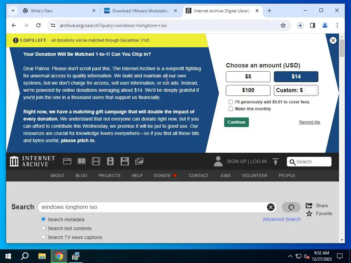Image resolution: width=351 pixels, height=263 pixels.
Task: Check the Make this monthly box
Action: [x=231, y=109]
